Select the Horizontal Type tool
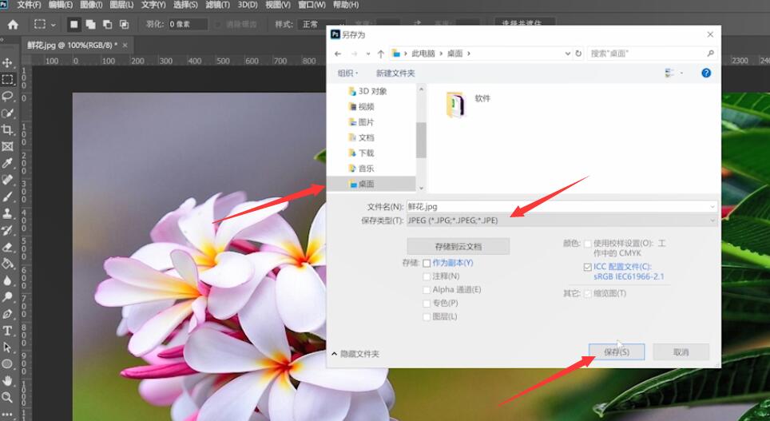 (7, 331)
